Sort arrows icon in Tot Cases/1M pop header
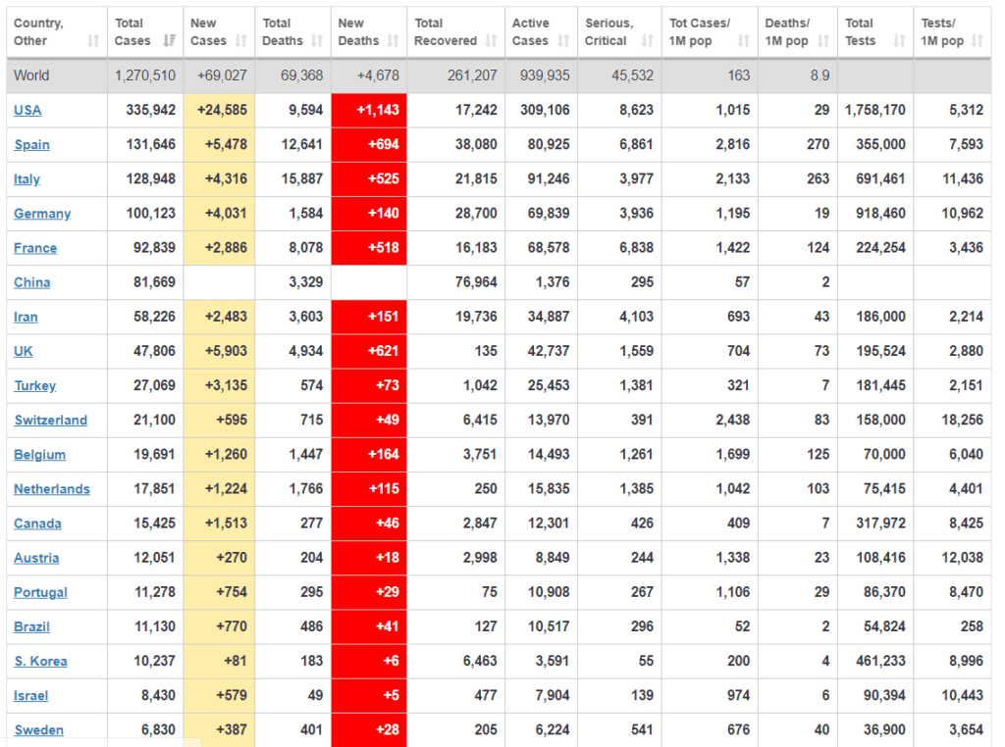 pyautogui.click(x=744, y=41)
